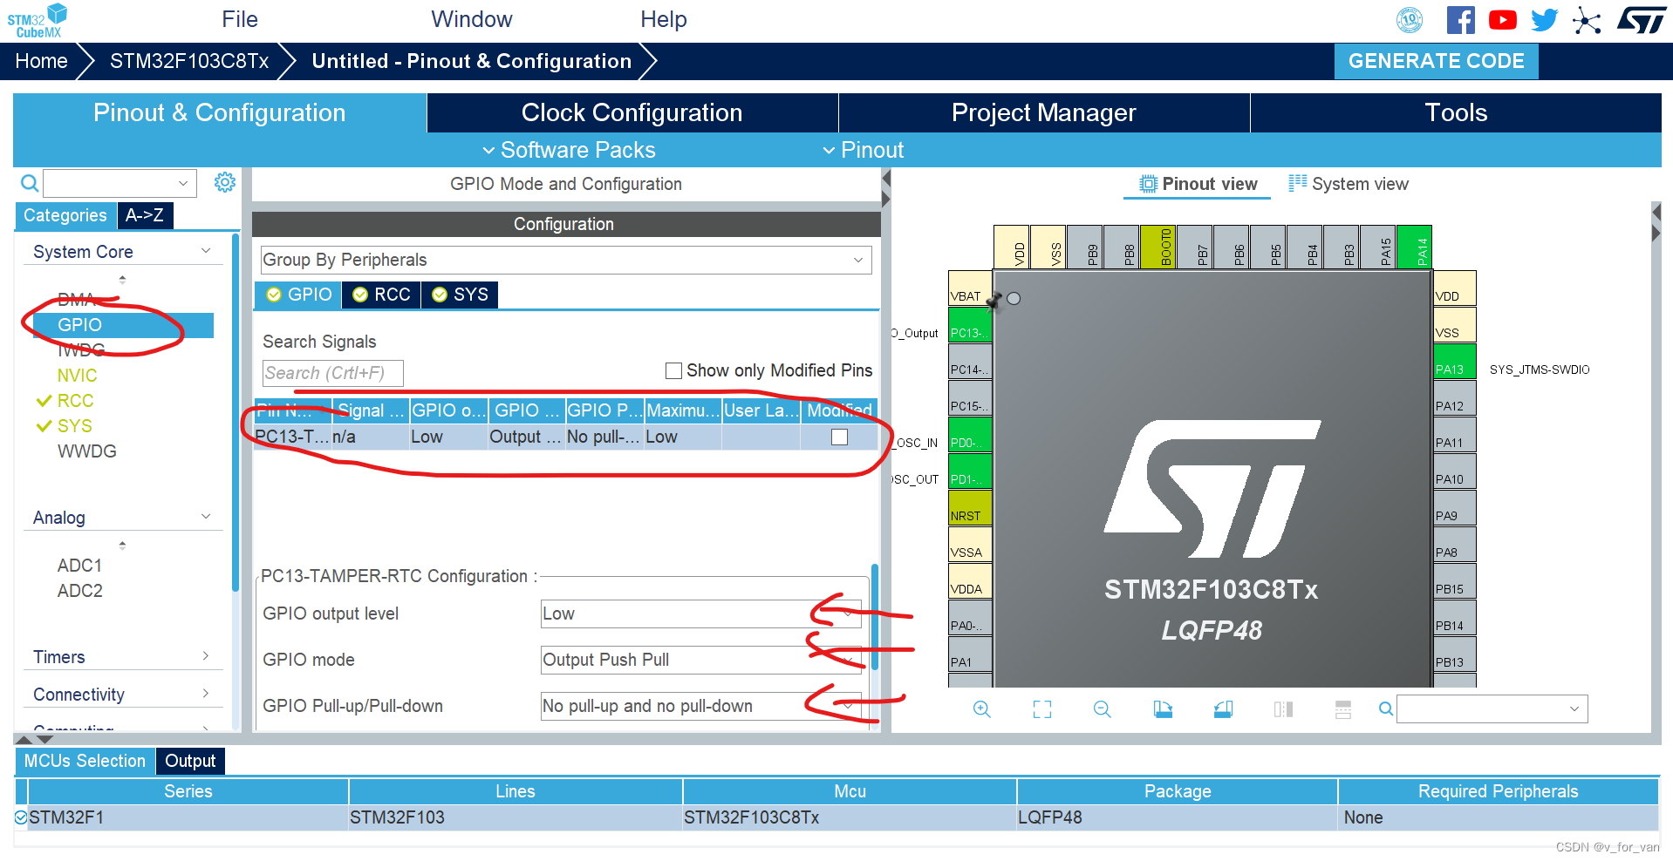Open the Group By Peripherals dropdown

click(566, 260)
